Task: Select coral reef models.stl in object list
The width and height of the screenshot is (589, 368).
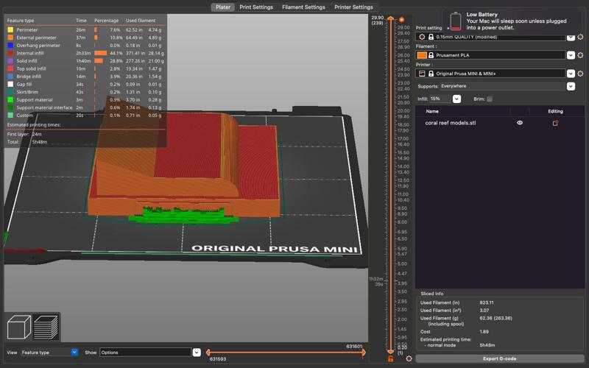Action: (x=451, y=123)
